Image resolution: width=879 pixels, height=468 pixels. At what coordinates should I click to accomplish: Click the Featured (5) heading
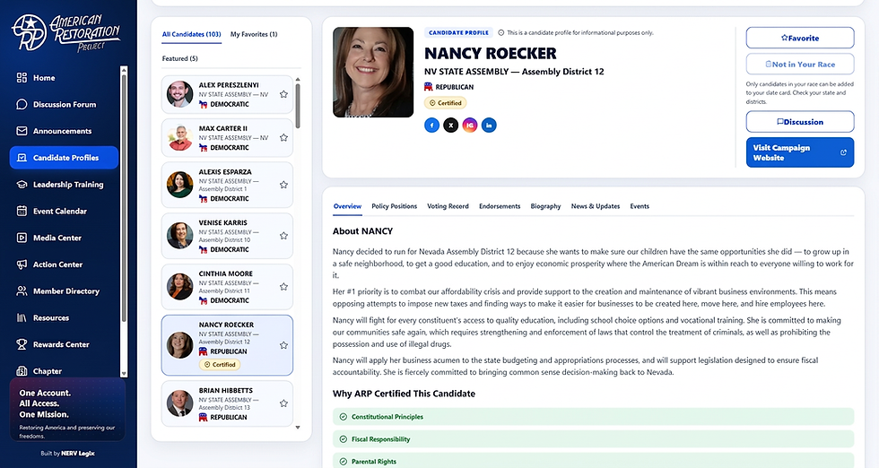point(180,58)
